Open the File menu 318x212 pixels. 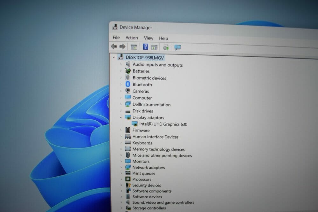tap(116, 38)
